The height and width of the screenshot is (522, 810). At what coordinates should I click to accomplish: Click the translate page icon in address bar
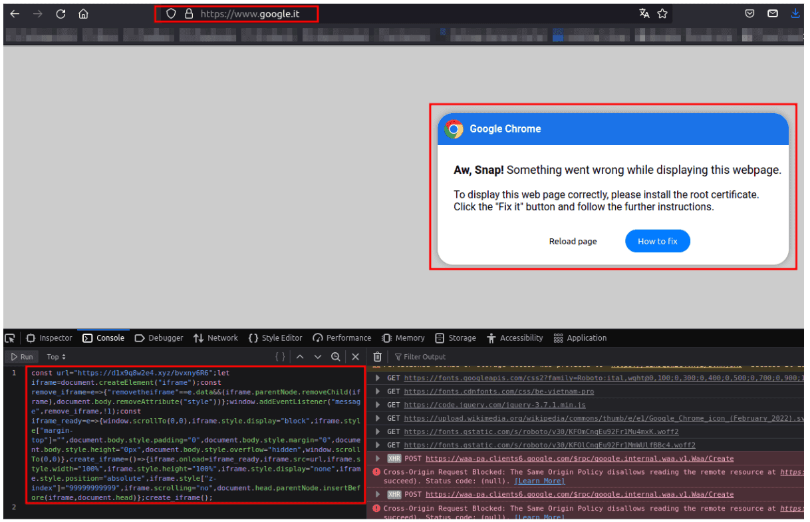click(644, 14)
